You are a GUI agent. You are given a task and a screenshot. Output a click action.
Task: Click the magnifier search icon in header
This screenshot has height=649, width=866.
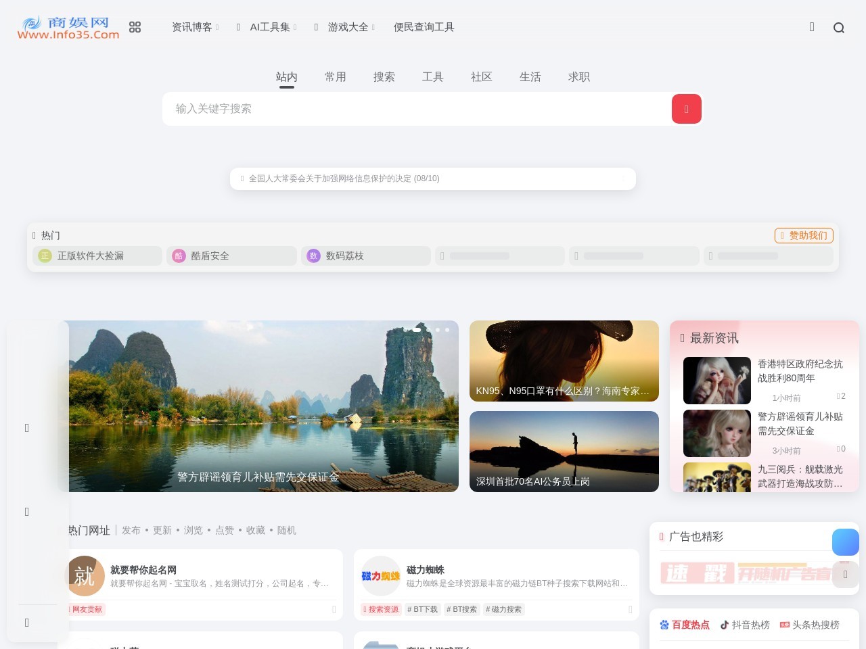[x=839, y=28]
